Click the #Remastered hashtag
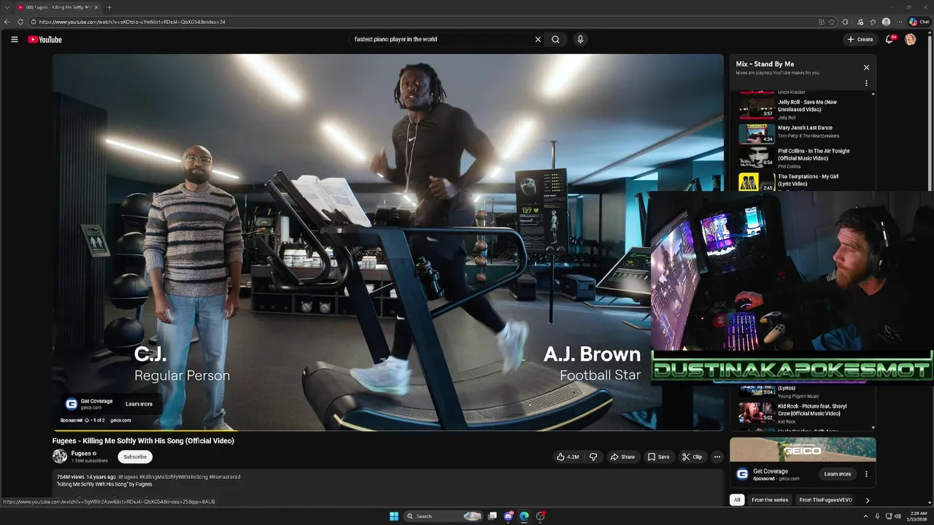Image resolution: width=934 pixels, height=525 pixels. (x=225, y=477)
